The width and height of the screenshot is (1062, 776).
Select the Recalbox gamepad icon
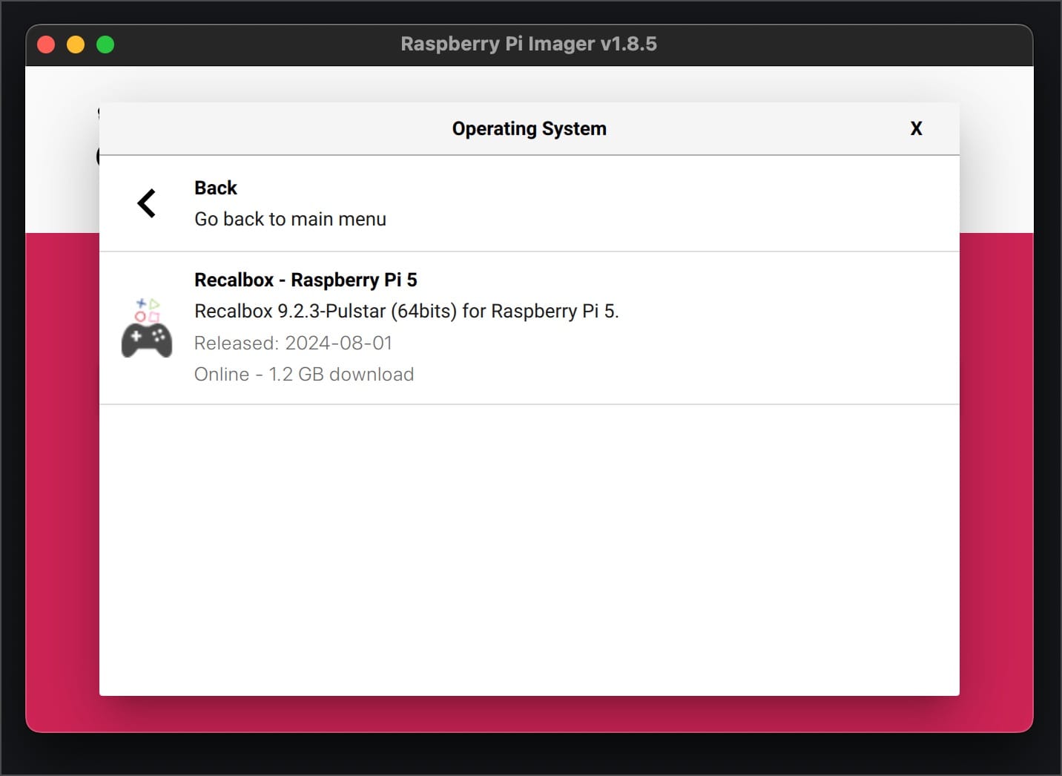pos(147,328)
